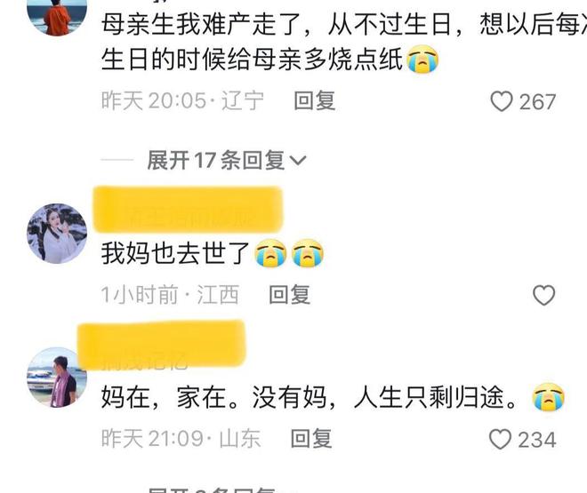Screen dimensions: 587x493
Task: Tap the 234 like count number
Action: [537, 440]
